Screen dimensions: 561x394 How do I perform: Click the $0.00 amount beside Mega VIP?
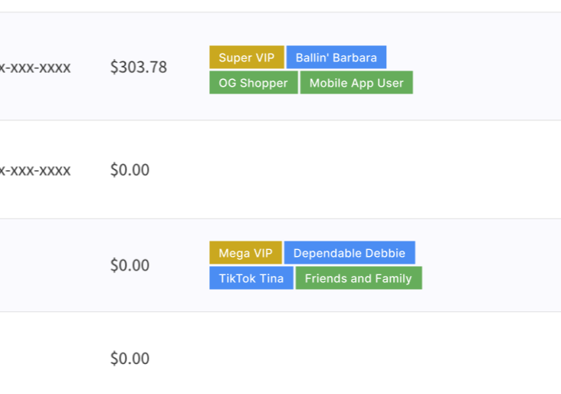[130, 265]
